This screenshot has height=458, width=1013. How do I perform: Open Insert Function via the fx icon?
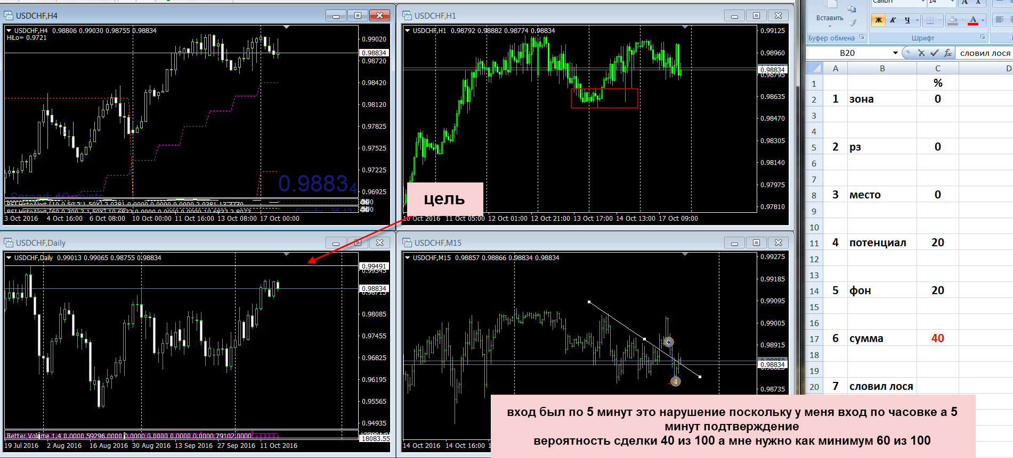click(947, 53)
